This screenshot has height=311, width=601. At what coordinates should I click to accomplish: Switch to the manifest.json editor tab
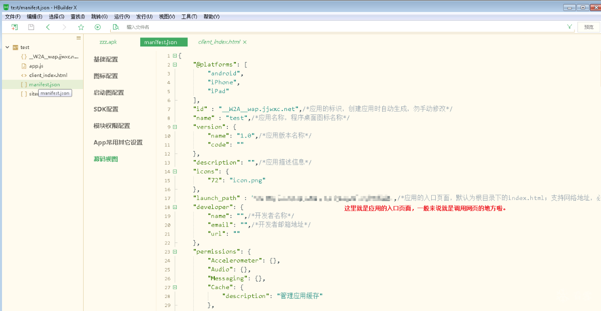pyautogui.click(x=164, y=42)
